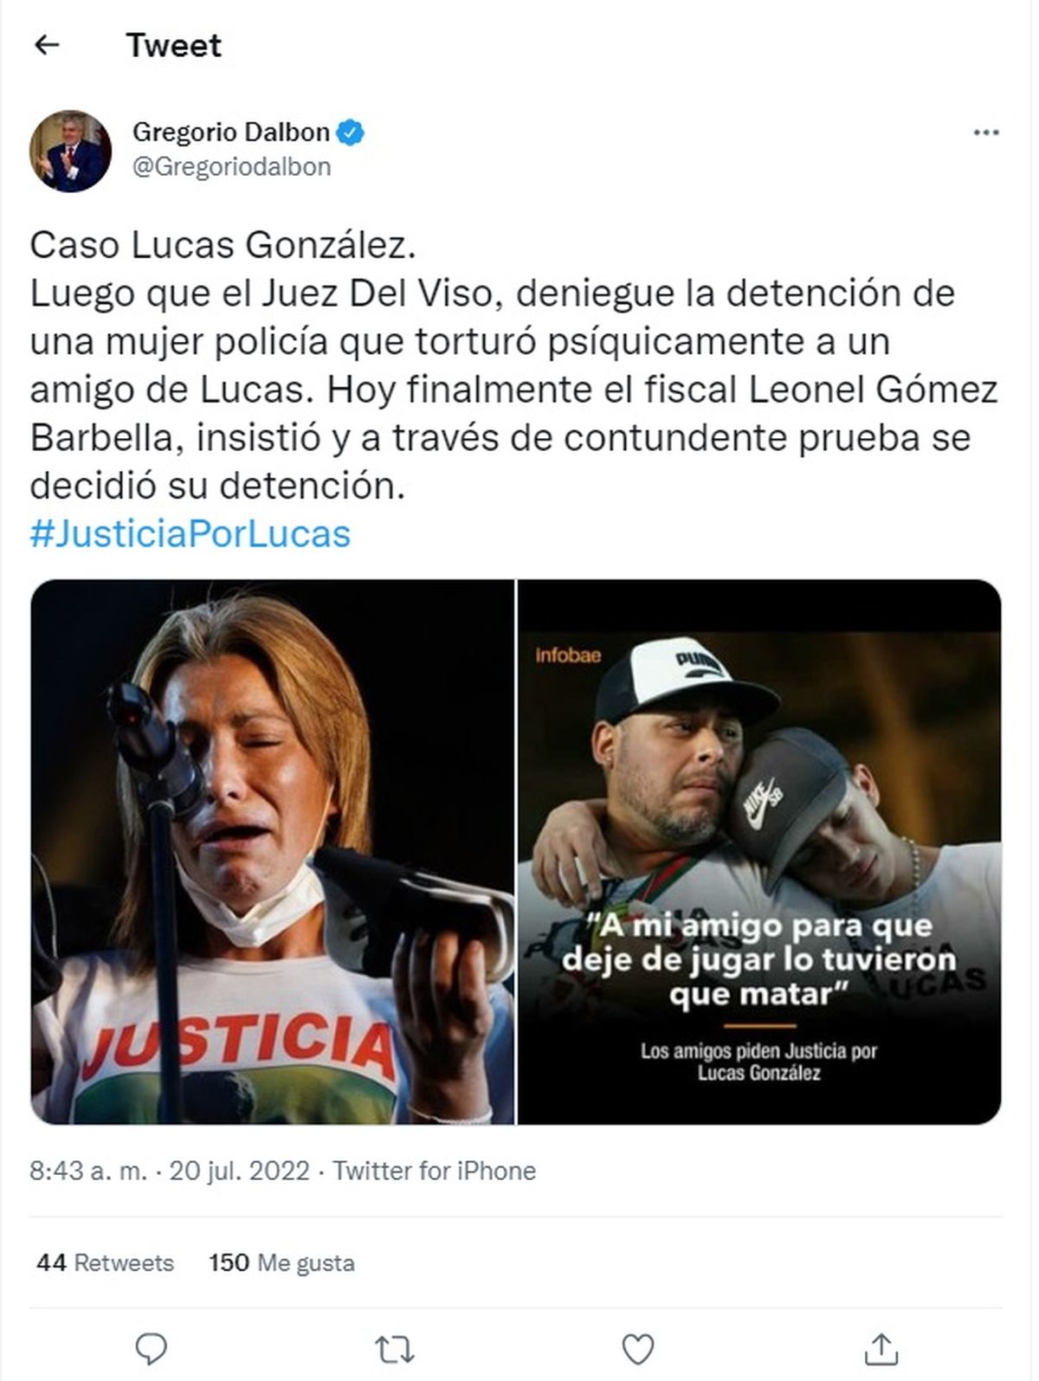View the 150 Me gusta list

pyautogui.click(x=281, y=1262)
